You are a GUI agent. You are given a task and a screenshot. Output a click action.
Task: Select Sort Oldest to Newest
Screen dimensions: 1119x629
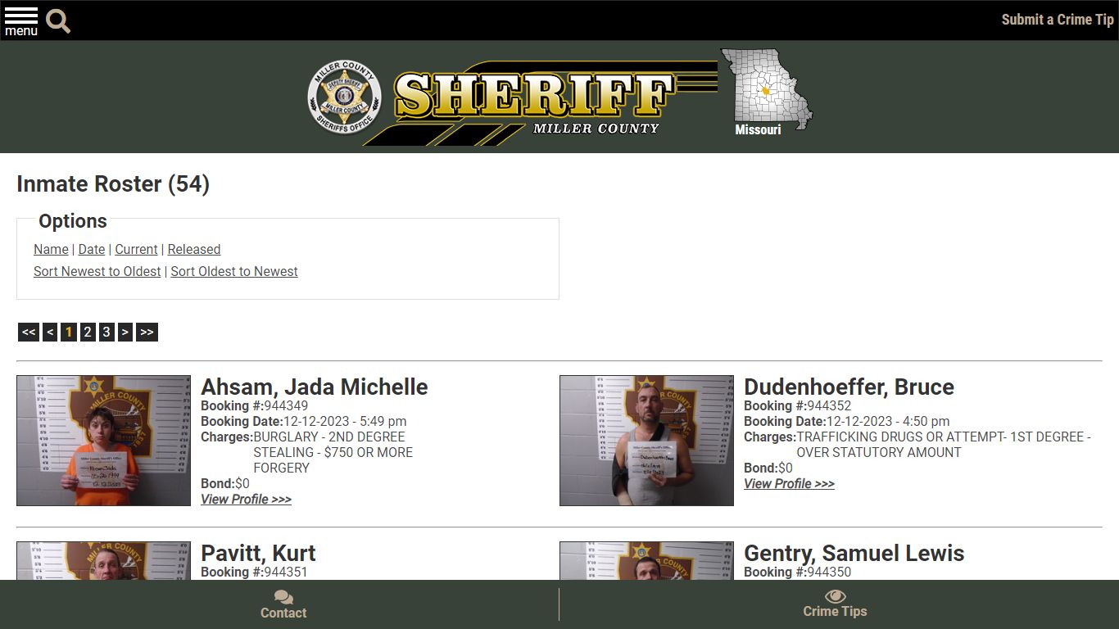click(234, 271)
